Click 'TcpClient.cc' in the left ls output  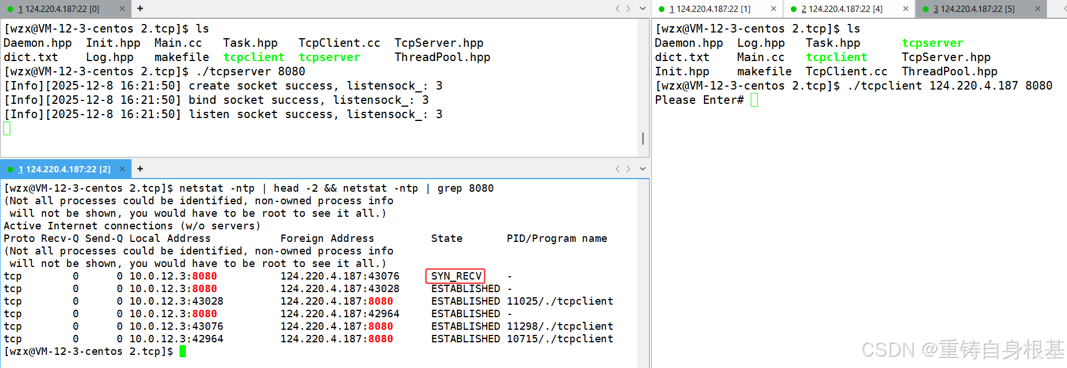[339, 43]
